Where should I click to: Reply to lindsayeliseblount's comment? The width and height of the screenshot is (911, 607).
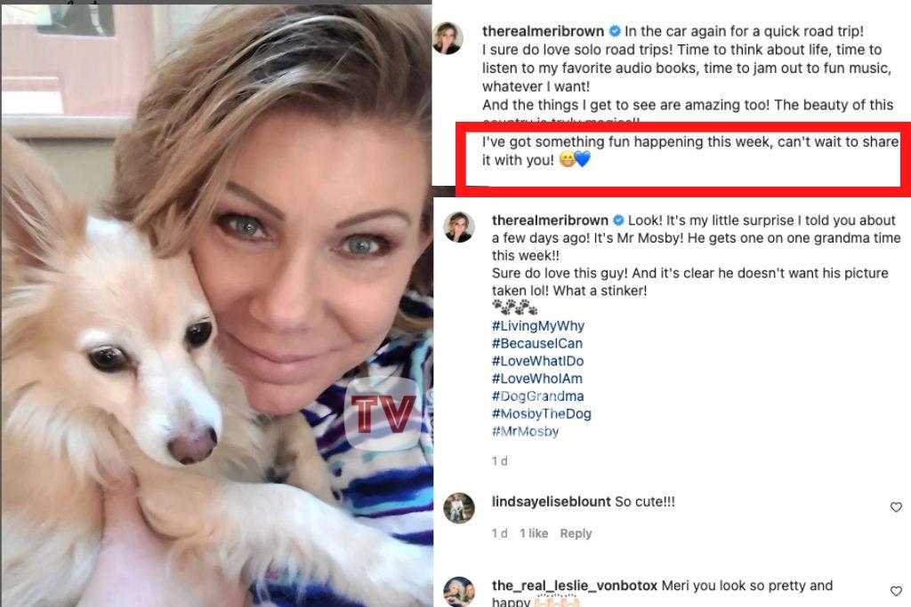576,533
